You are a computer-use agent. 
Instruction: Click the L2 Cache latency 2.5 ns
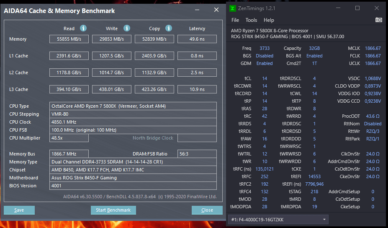pos(197,73)
